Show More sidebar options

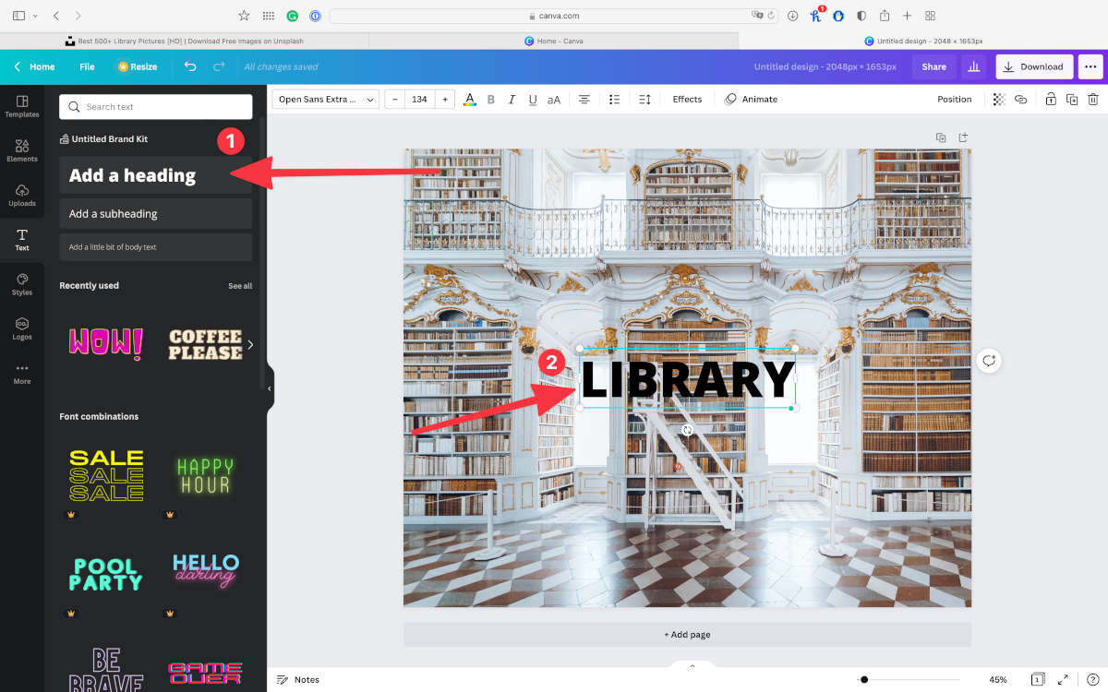click(22, 373)
